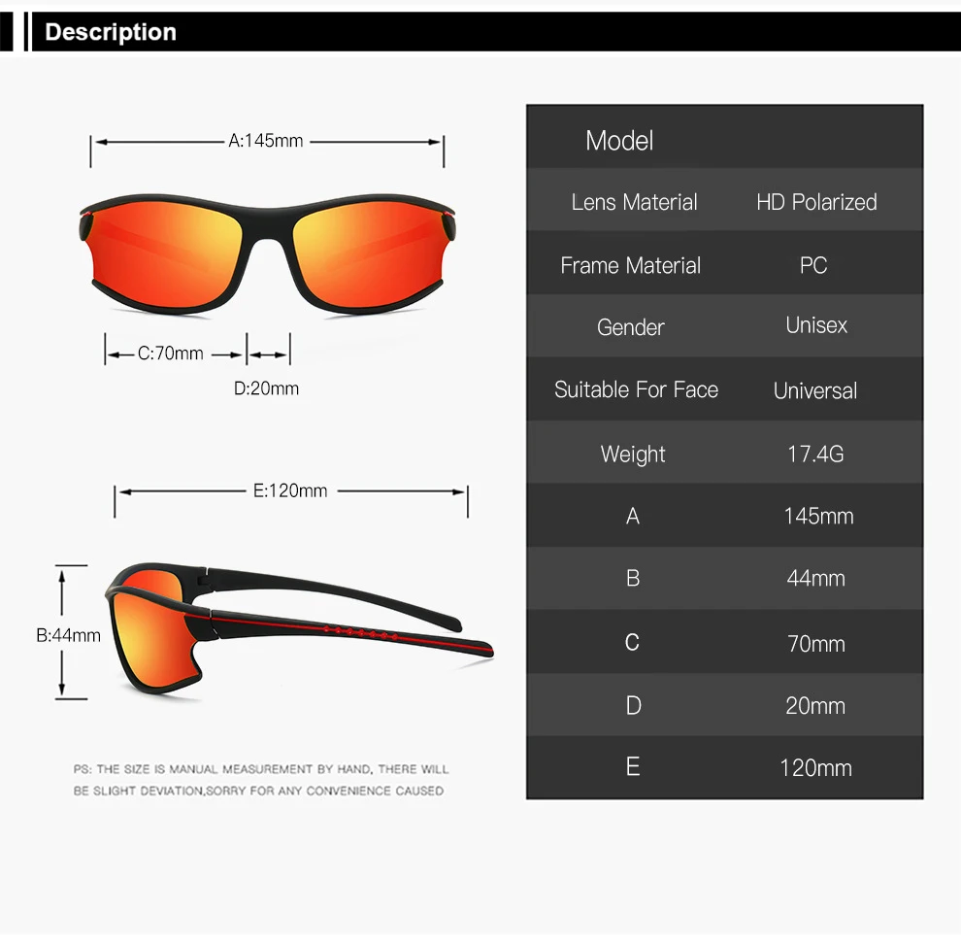The height and width of the screenshot is (943, 961).
Task: Click the letter A in the table
Action: coord(633,517)
